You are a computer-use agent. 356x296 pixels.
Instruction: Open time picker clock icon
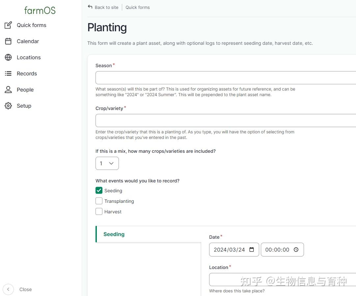[296, 250]
